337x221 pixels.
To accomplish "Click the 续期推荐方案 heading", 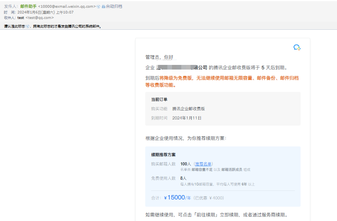I will click(163, 155).
